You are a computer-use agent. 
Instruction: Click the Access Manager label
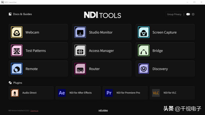point(101,51)
